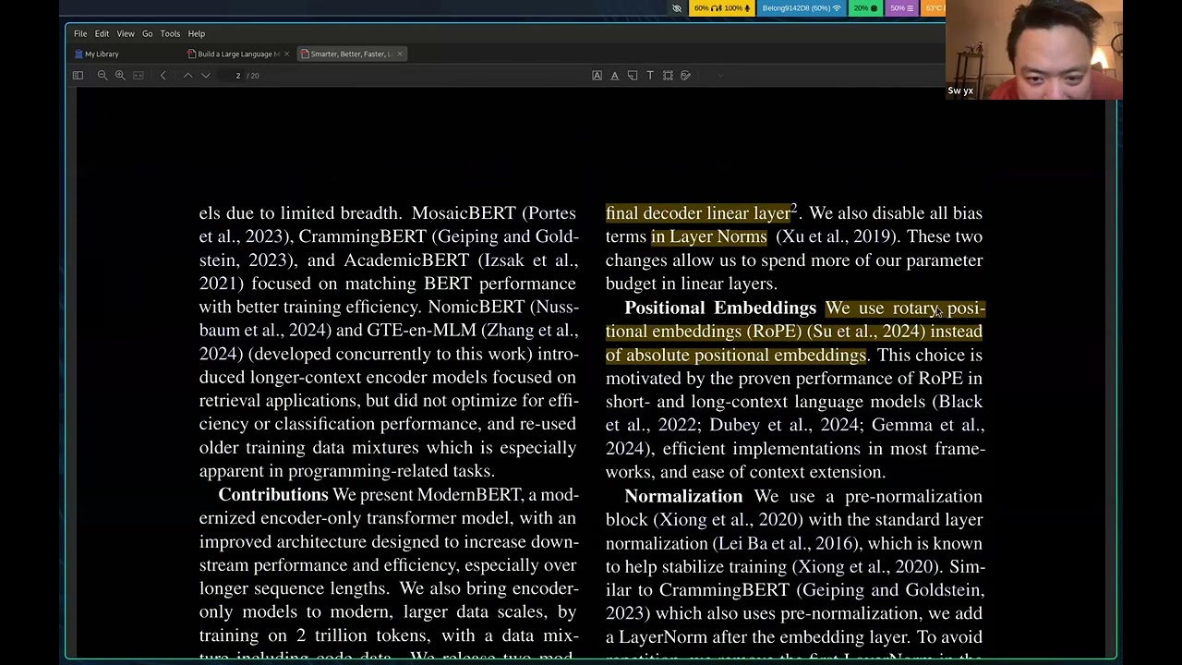
Task: Select the Draw ink tool
Action: pyautogui.click(x=685, y=76)
